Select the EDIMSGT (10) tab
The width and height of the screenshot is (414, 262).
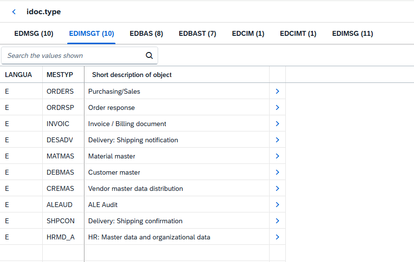click(91, 33)
